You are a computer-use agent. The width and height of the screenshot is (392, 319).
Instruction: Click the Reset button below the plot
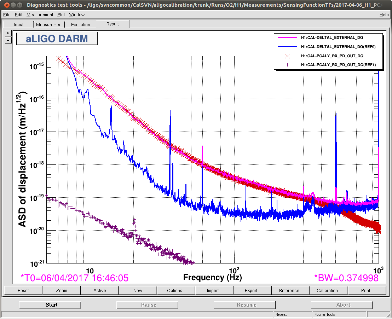(23, 290)
